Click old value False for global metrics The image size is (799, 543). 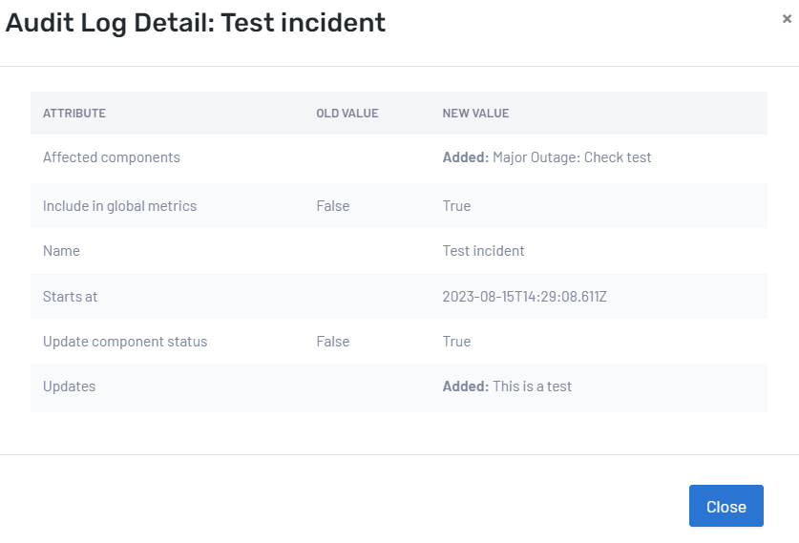tap(333, 206)
